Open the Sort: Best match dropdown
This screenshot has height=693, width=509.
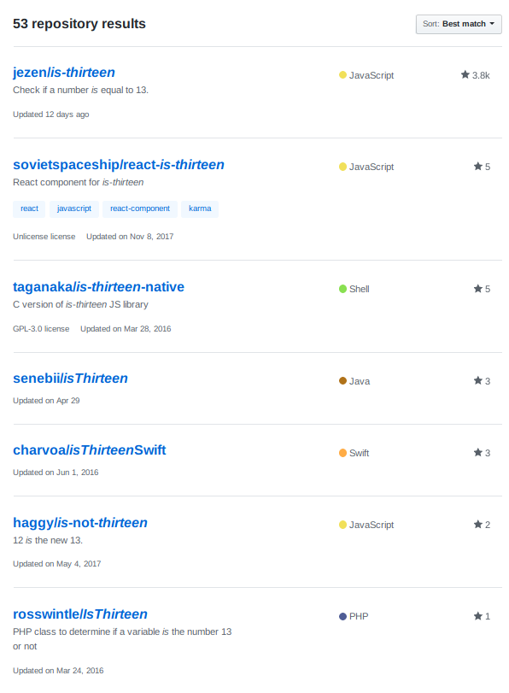click(x=459, y=24)
